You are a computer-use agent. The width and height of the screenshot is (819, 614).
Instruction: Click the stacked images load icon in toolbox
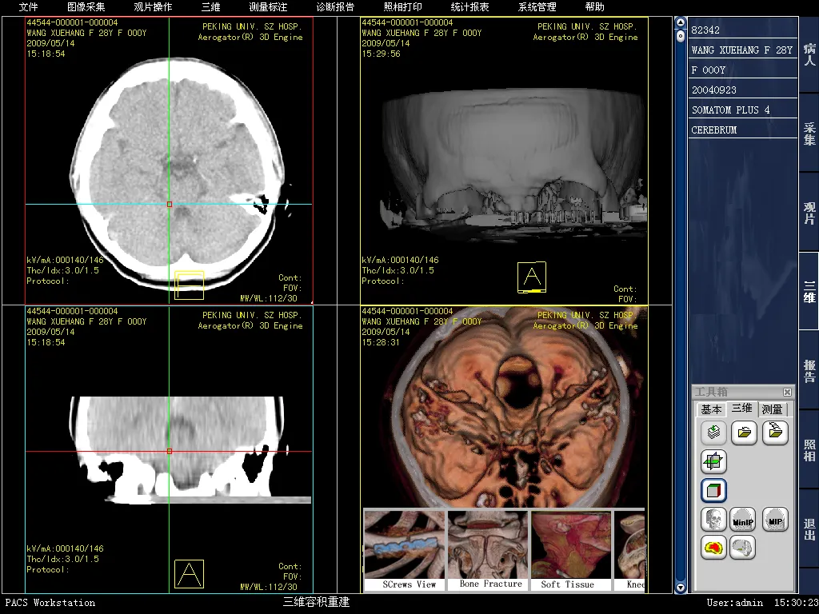click(713, 433)
